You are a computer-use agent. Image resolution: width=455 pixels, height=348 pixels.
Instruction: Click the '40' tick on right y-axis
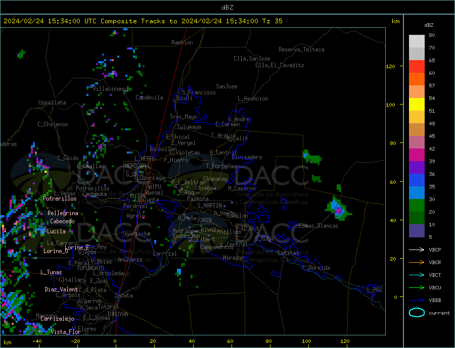pyautogui.click(x=393, y=220)
